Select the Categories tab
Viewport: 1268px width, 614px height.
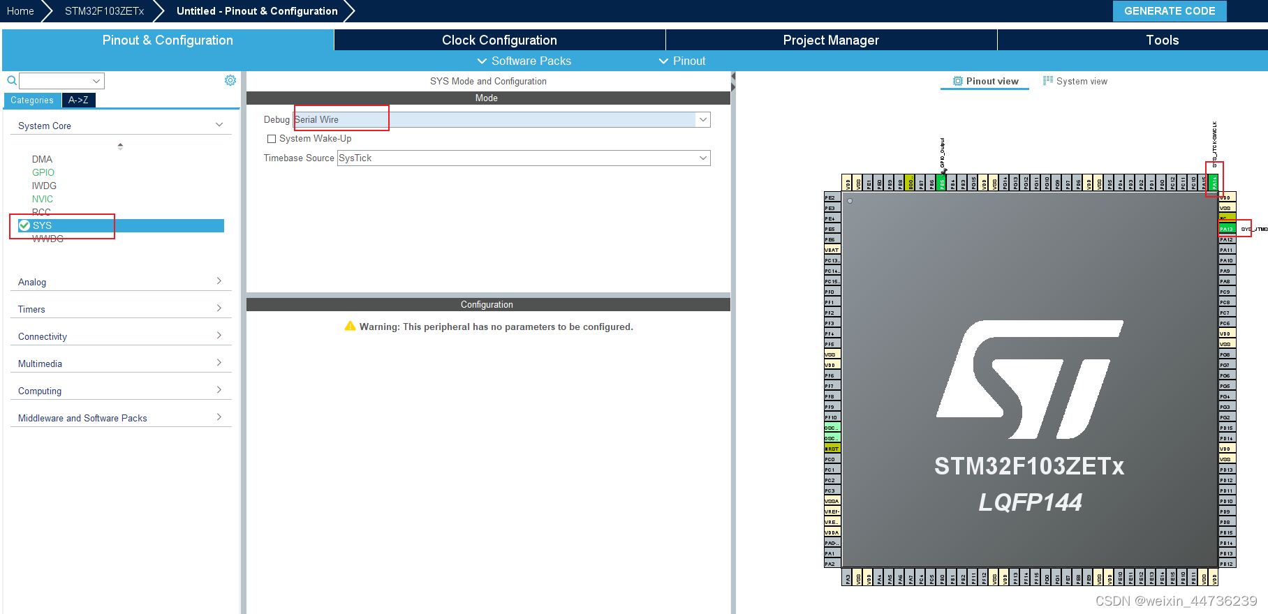coord(32,100)
